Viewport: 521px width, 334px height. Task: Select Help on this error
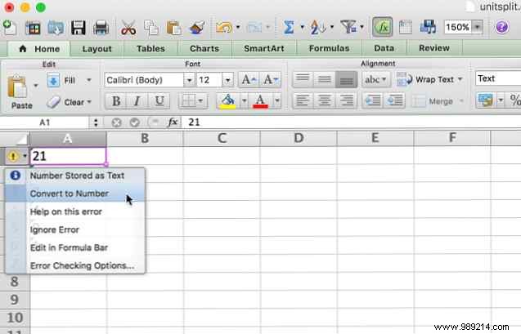(x=75, y=212)
